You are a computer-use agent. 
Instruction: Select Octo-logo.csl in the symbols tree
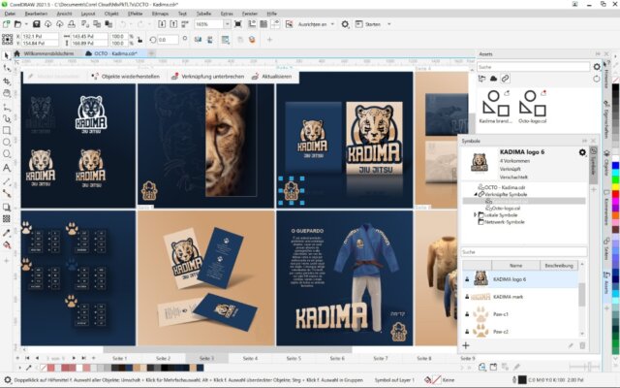click(x=503, y=208)
